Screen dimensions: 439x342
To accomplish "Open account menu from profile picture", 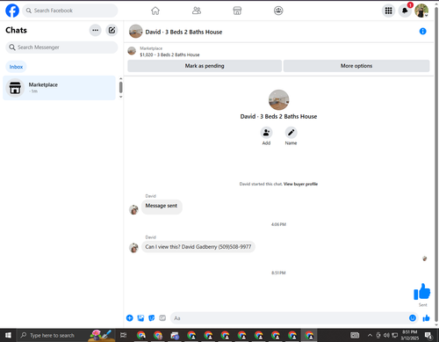I will tap(421, 11).
